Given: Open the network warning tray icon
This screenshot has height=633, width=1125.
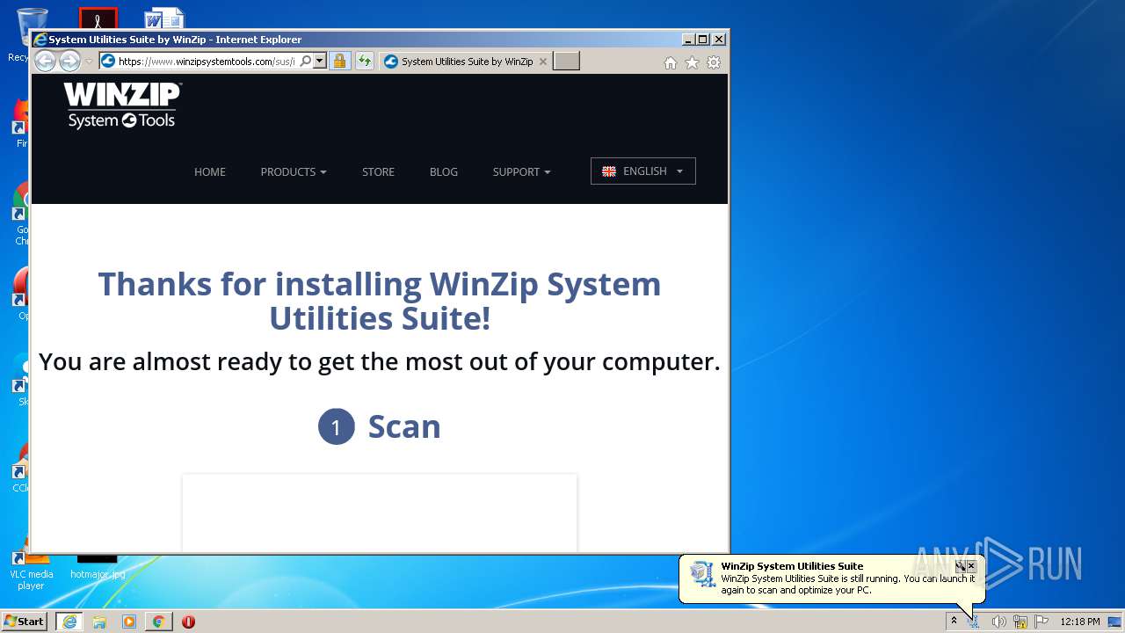Looking at the screenshot, I should (x=1020, y=622).
